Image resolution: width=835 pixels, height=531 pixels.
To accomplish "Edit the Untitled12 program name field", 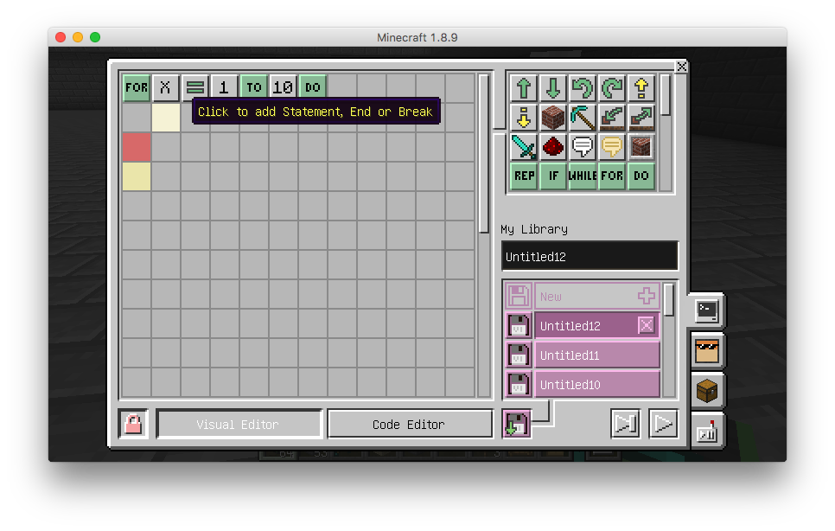I will click(x=590, y=256).
